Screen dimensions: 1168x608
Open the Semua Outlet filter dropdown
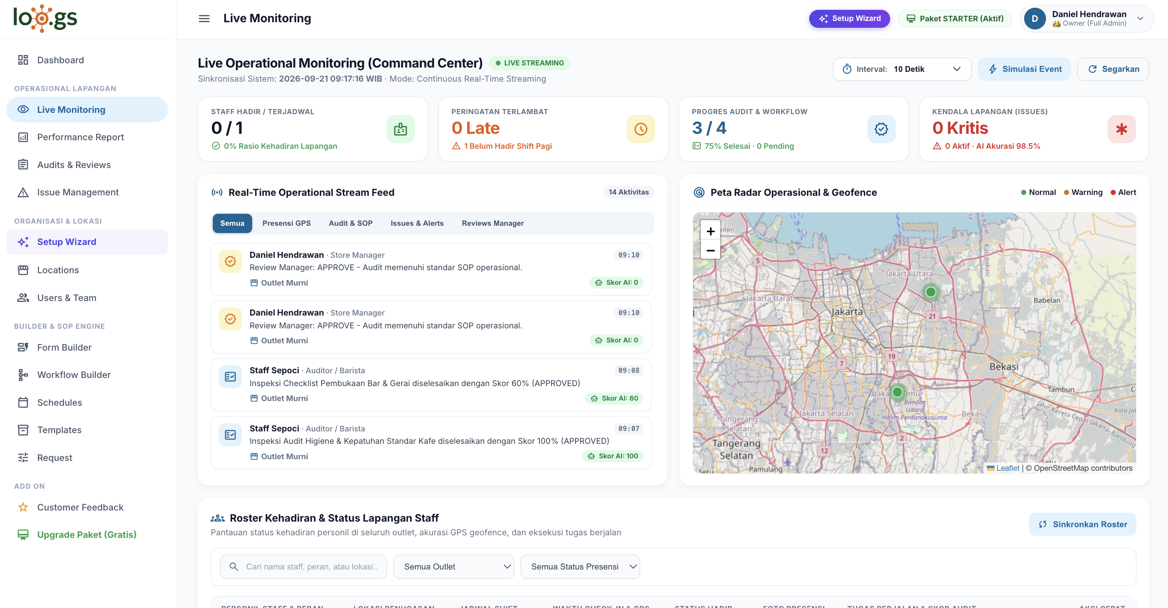(453, 567)
